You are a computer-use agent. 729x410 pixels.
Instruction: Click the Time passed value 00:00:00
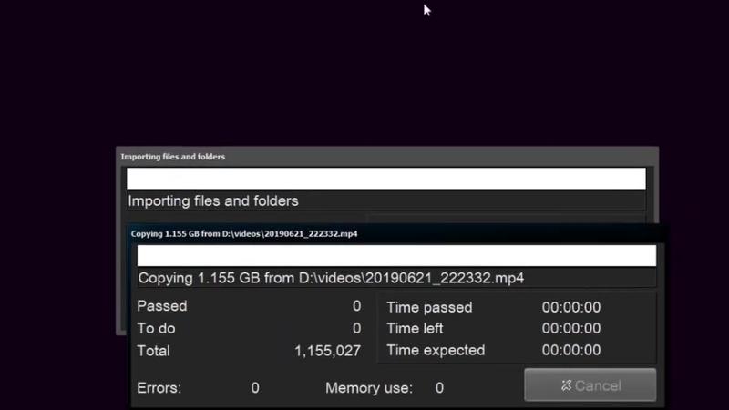(571, 307)
